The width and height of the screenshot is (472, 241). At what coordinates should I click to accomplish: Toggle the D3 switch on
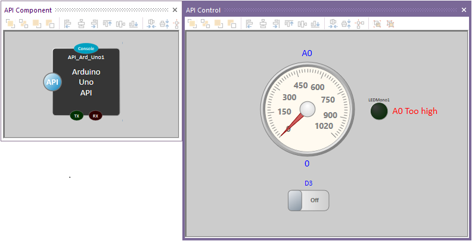tap(308, 200)
